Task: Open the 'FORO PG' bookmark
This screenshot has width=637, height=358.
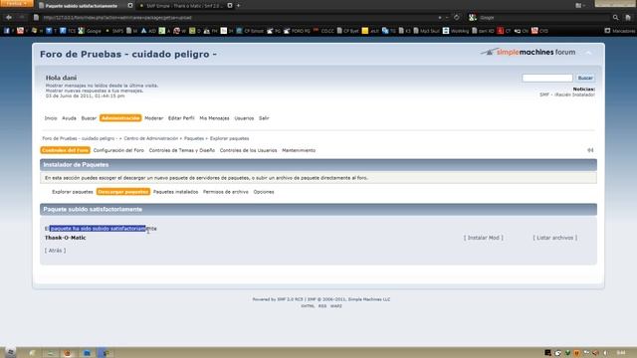Action: coord(297,31)
